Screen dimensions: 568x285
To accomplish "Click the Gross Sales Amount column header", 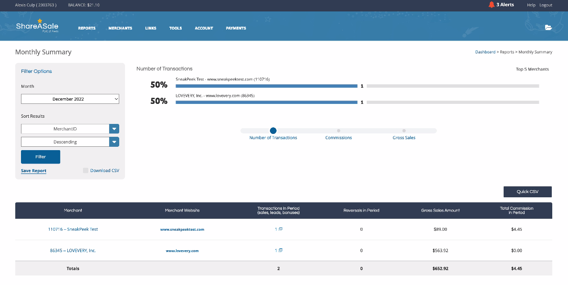I will 440,210.
